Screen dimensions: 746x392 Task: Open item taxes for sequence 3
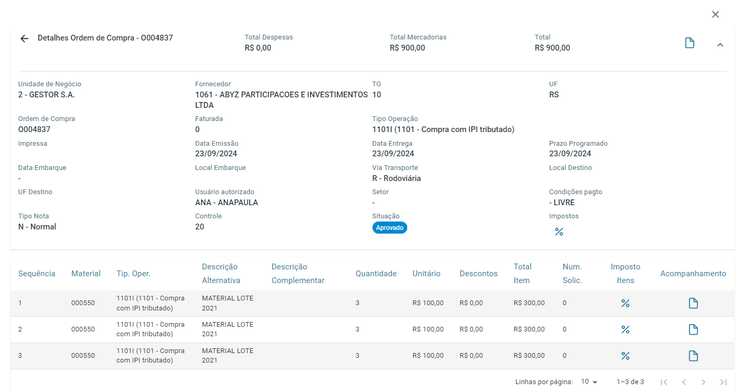click(x=625, y=356)
